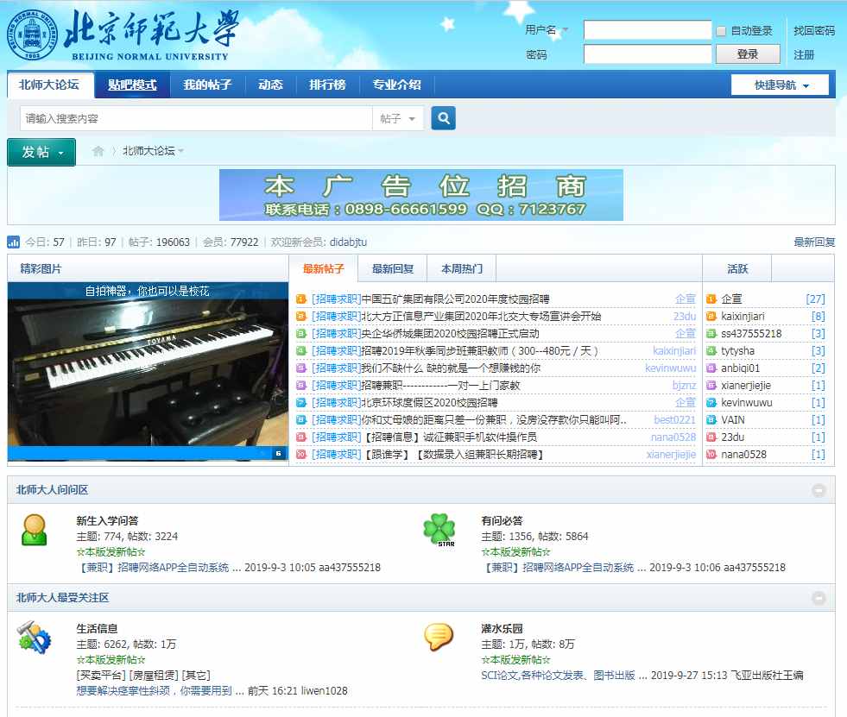Open 动态 nav item
This screenshot has height=717, width=847.
[x=270, y=85]
